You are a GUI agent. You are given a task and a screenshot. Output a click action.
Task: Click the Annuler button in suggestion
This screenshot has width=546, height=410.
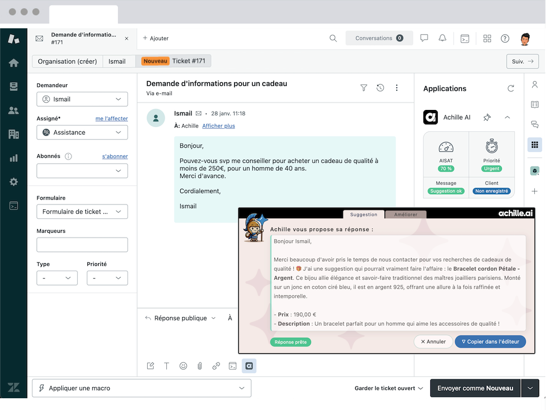(x=433, y=342)
